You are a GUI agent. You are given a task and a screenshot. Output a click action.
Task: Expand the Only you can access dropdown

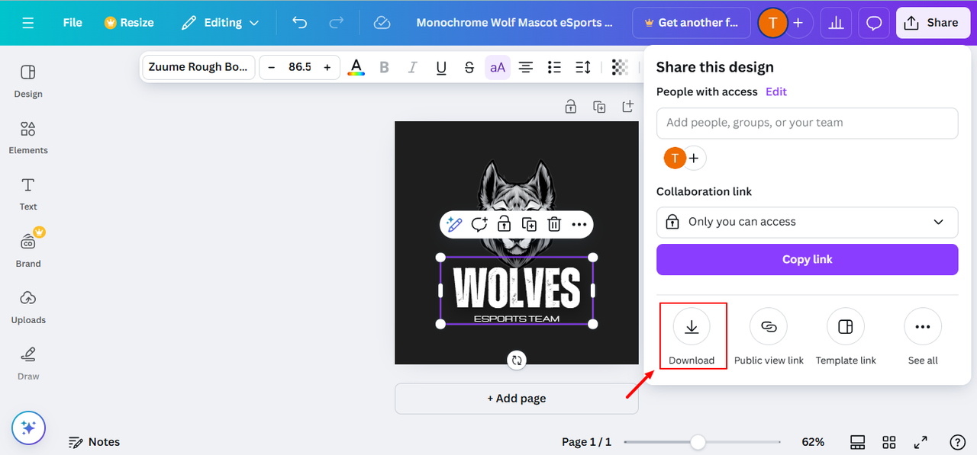807,222
